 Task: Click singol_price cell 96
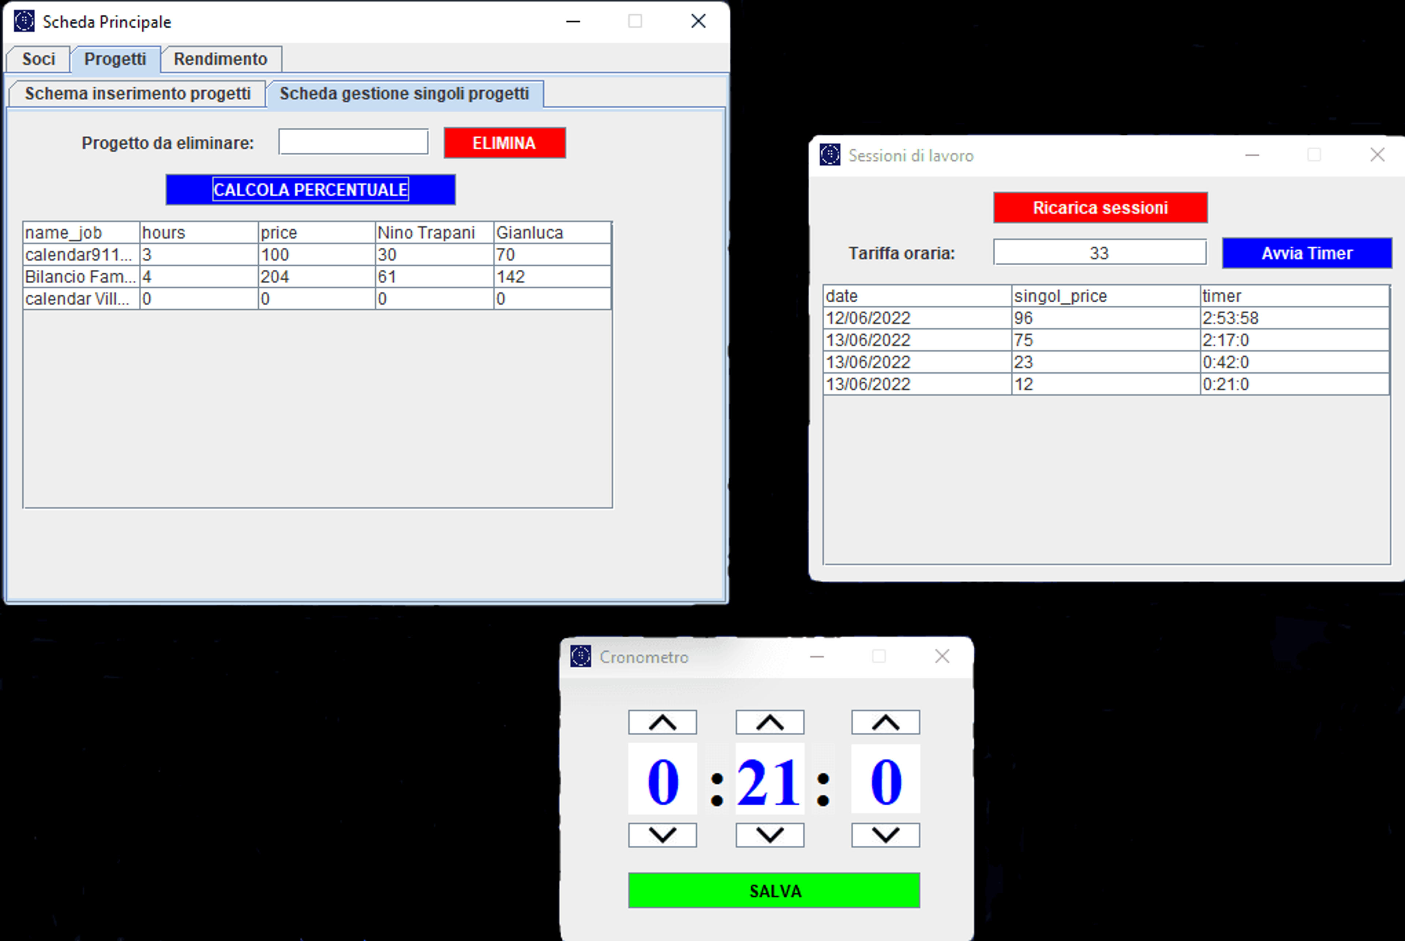pos(1106,318)
